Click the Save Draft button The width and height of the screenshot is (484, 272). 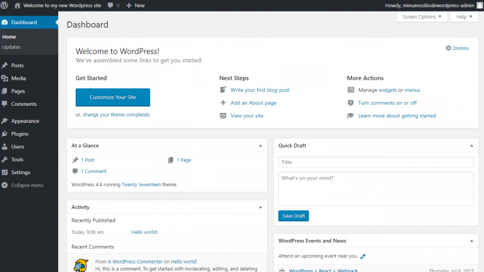[x=293, y=216]
